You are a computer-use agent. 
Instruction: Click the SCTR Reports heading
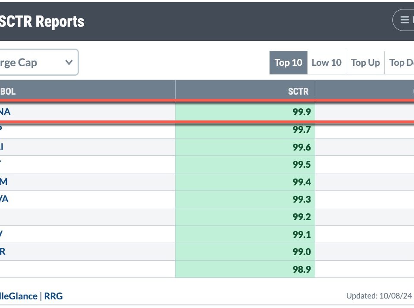coord(42,22)
